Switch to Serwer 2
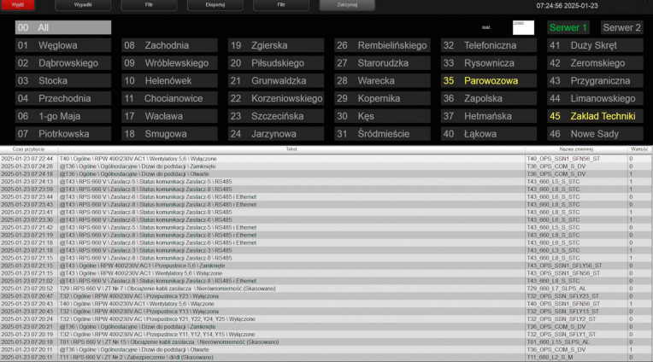Image resolution: width=653 pixels, height=362 pixels. (x=621, y=27)
